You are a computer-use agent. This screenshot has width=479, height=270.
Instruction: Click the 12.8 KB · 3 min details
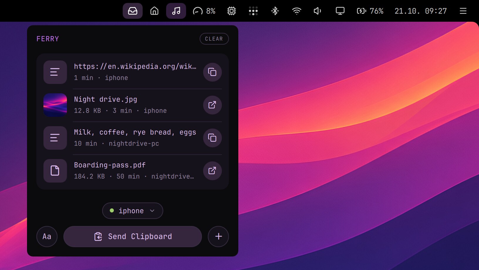click(x=120, y=111)
